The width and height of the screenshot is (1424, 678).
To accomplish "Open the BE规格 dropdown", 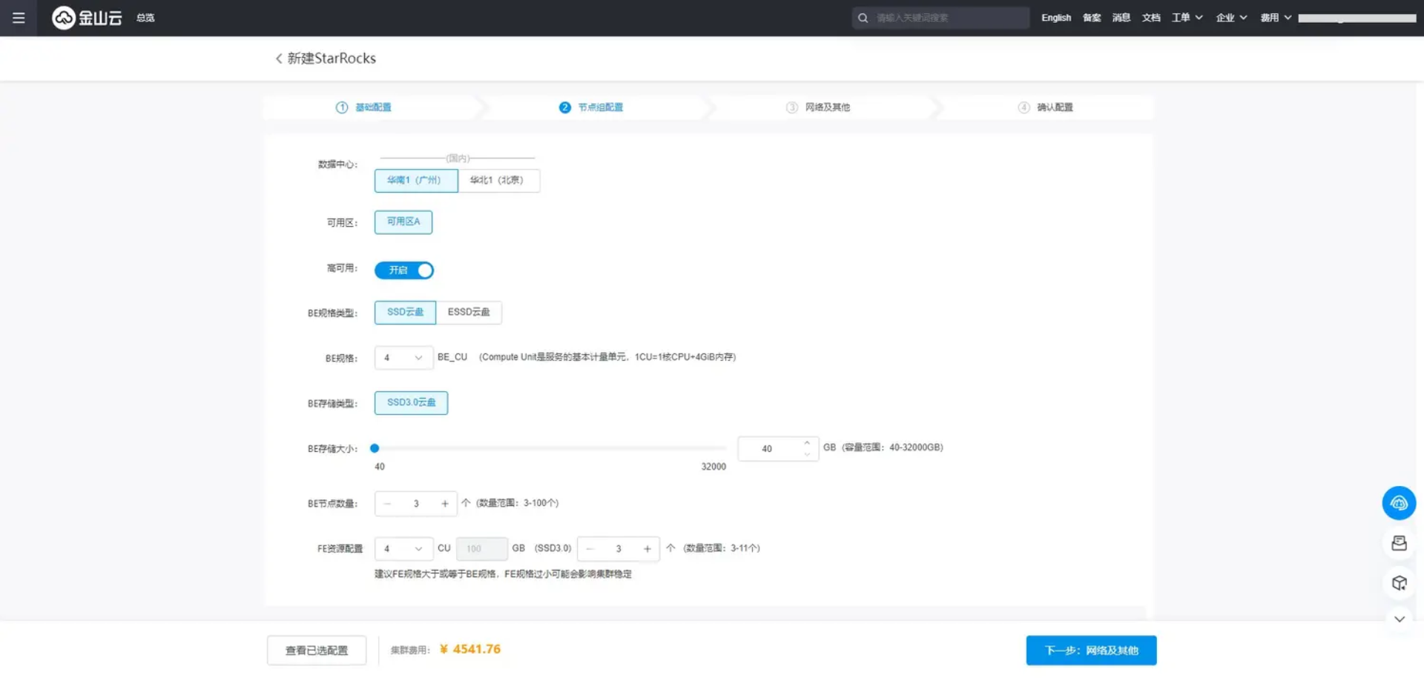I will [403, 358].
